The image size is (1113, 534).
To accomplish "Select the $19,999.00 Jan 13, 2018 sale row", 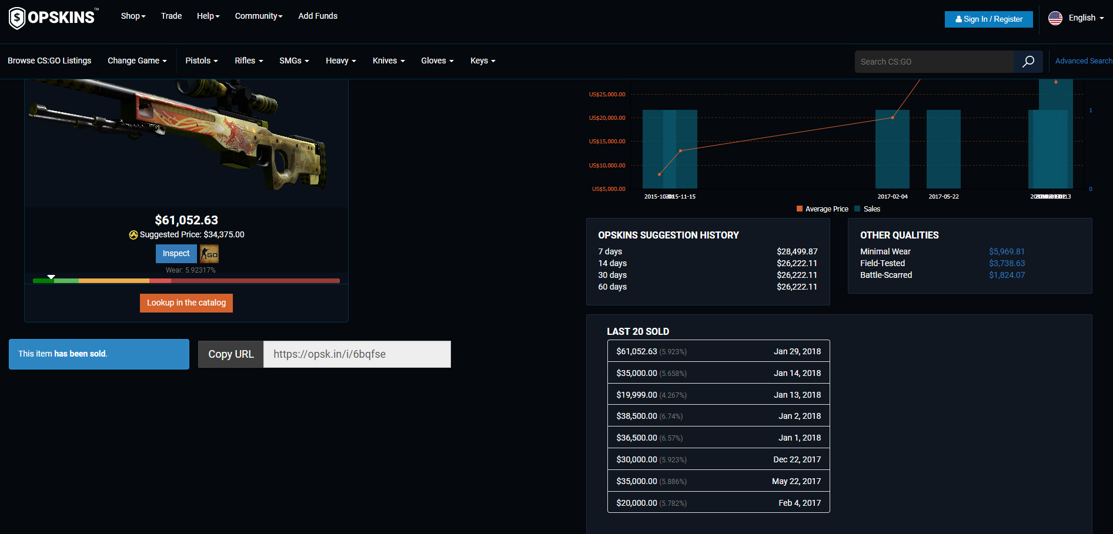I will coord(718,395).
